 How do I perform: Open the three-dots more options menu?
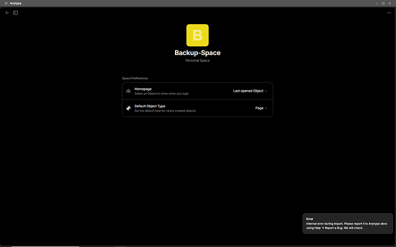[x=389, y=13]
